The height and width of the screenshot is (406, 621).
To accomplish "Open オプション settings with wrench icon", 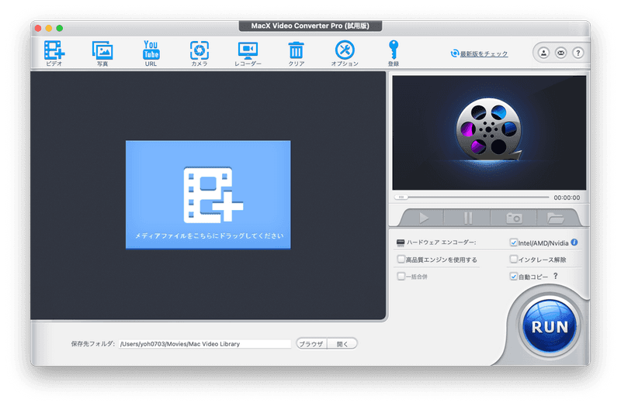I will (x=345, y=50).
